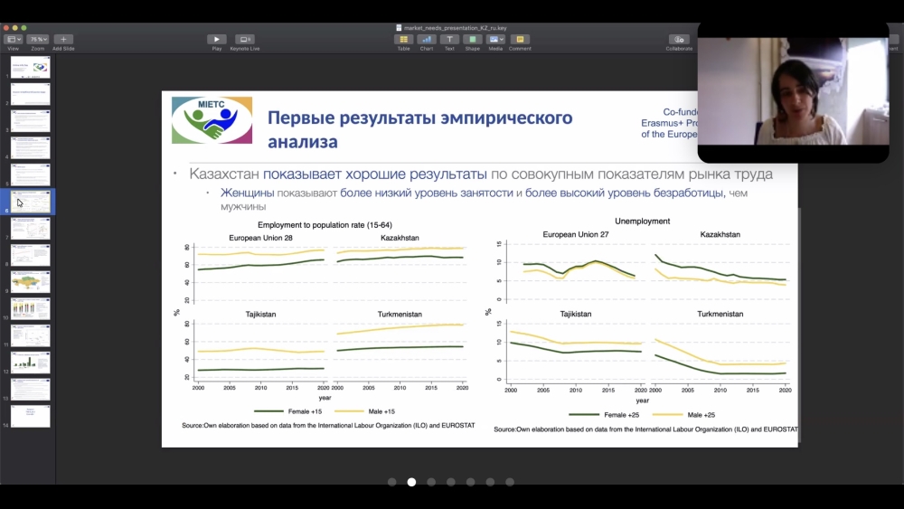The height and width of the screenshot is (509, 904).
Task: Add a text box with the Text tool
Action: [x=449, y=39]
